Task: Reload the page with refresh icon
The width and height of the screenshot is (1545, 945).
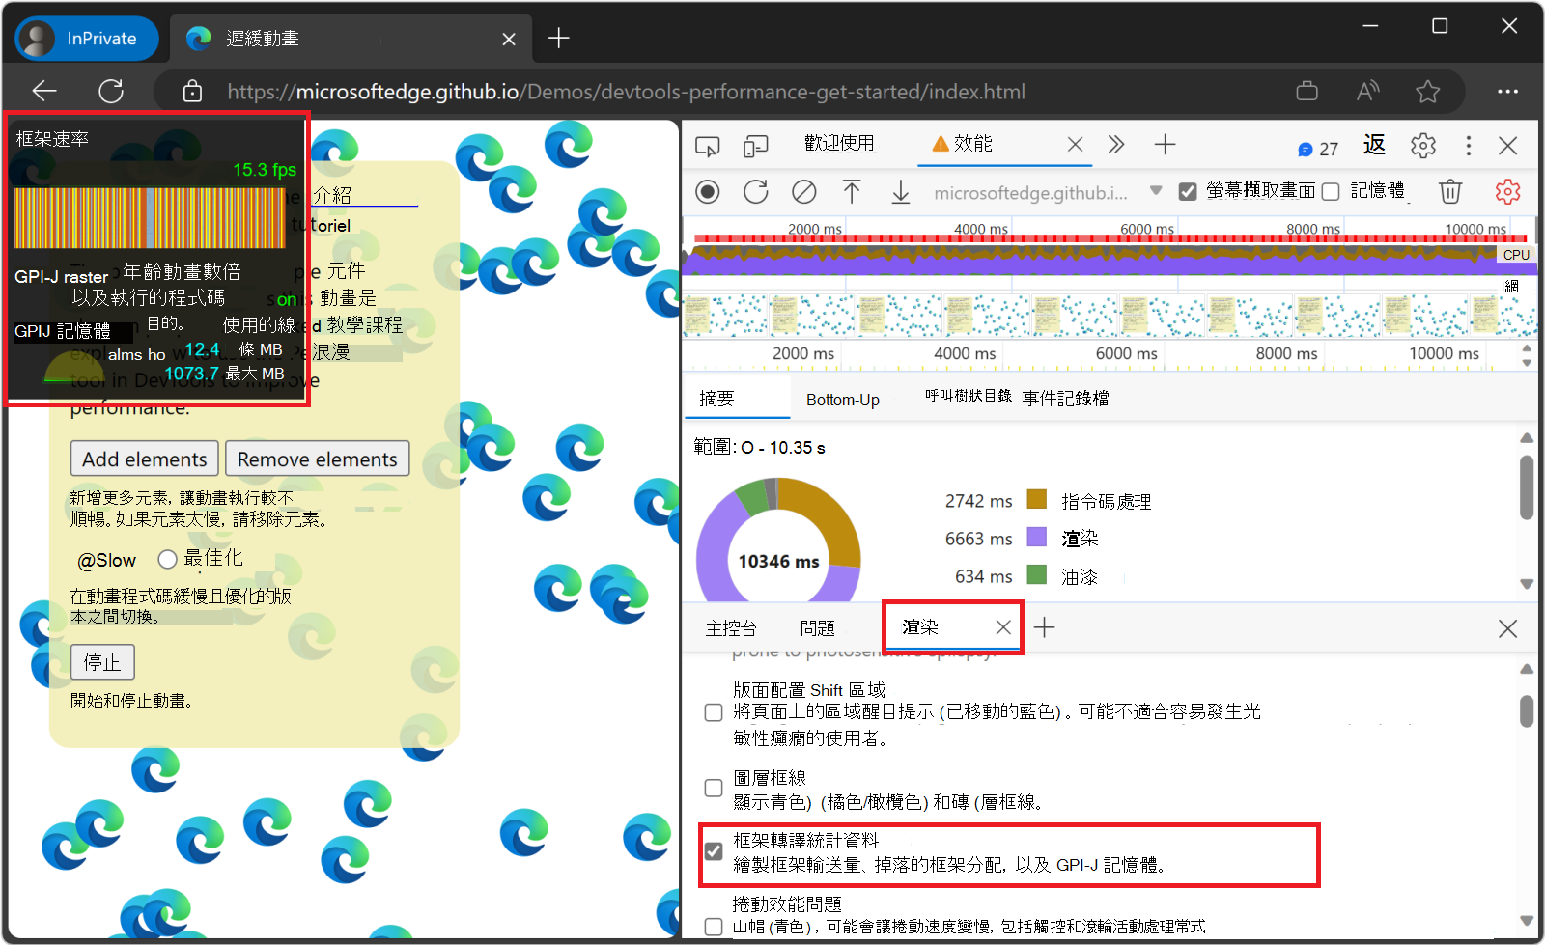Action: (111, 92)
